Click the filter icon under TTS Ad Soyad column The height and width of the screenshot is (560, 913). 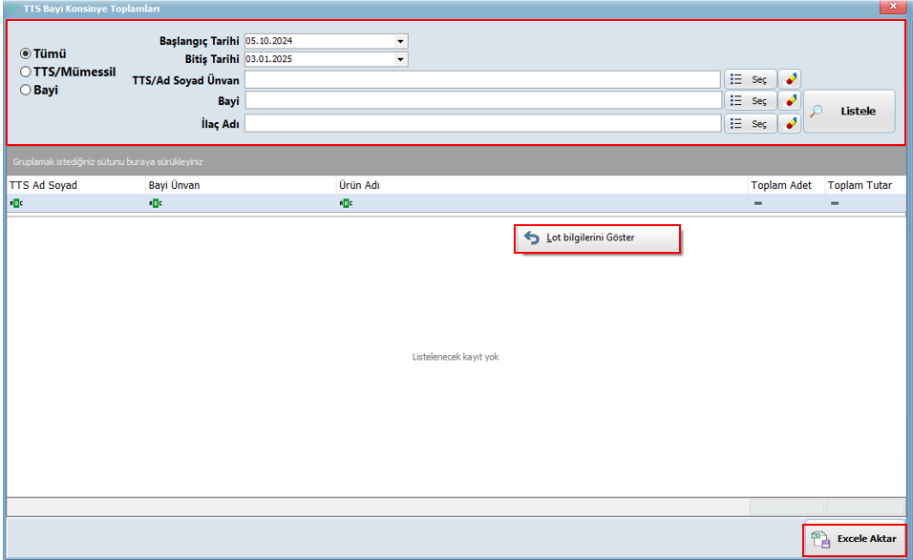(x=16, y=204)
